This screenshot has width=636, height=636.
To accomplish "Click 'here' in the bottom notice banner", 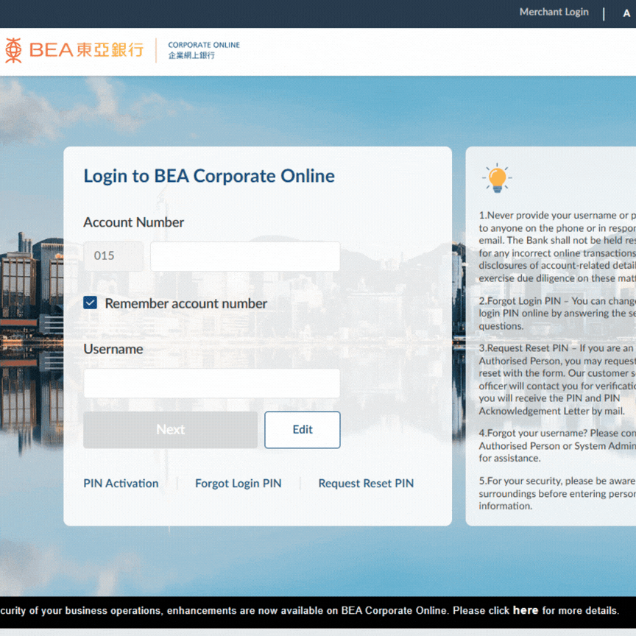I will tap(526, 610).
